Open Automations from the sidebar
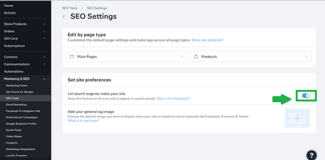This screenshot has height=160, width=325. click(14, 72)
